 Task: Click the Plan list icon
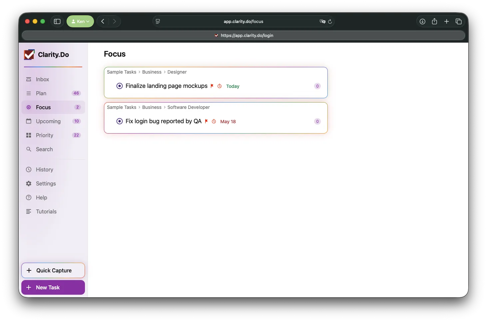pos(29,93)
